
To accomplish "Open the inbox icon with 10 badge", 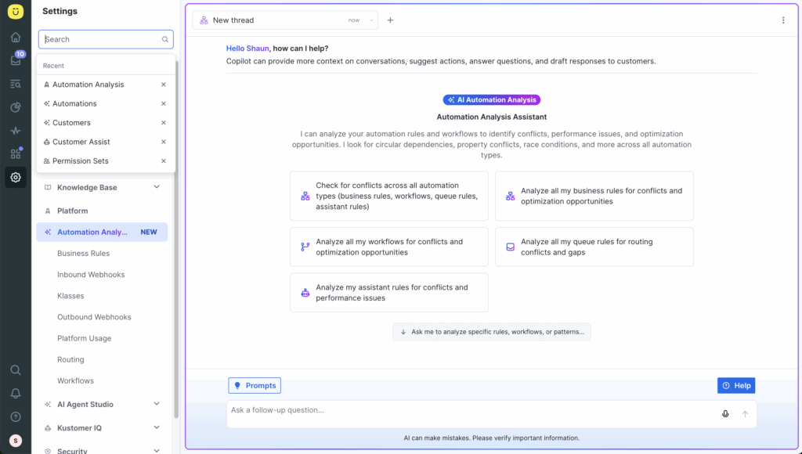I will click(x=16, y=60).
